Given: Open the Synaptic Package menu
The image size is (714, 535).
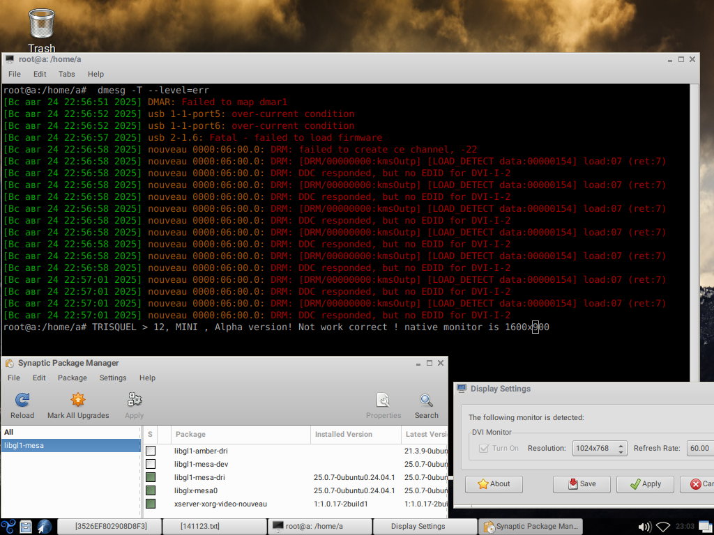Looking at the screenshot, I should pyautogui.click(x=73, y=378).
